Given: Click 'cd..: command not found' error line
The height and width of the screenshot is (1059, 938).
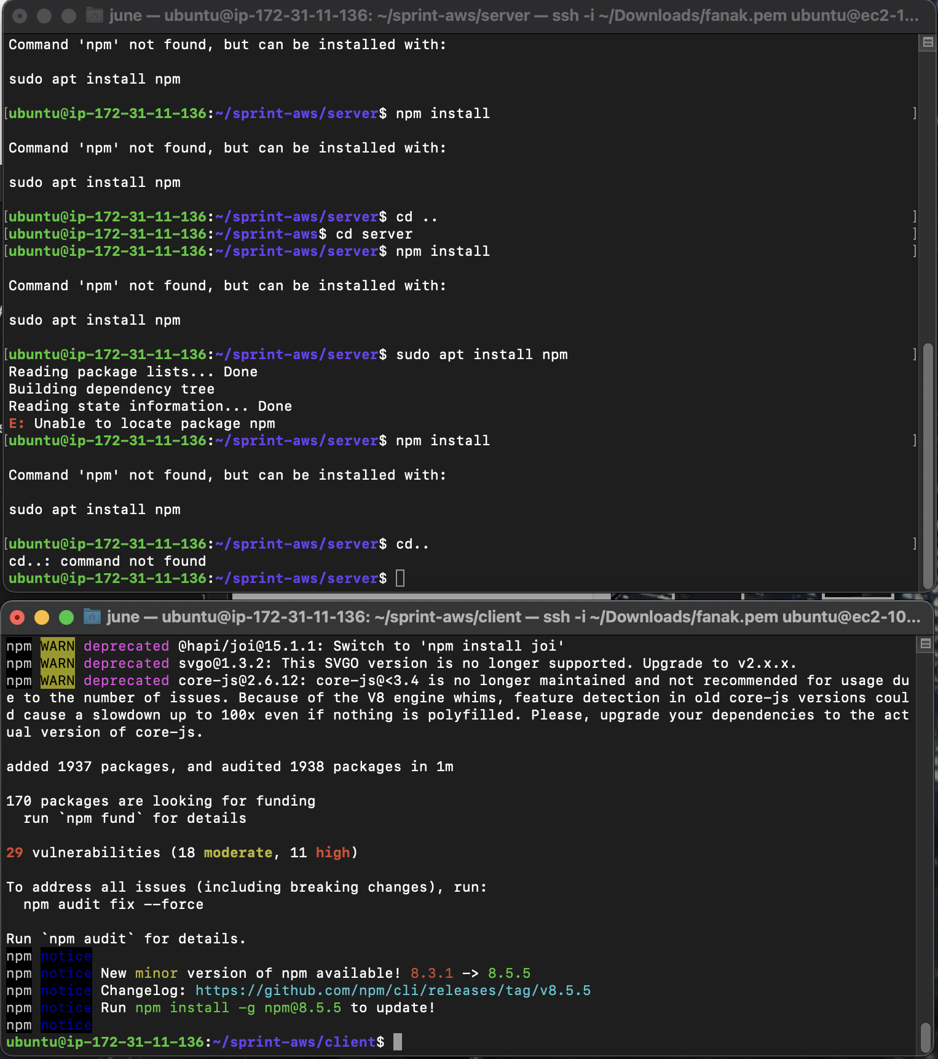Looking at the screenshot, I should click(x=108, y=561).
